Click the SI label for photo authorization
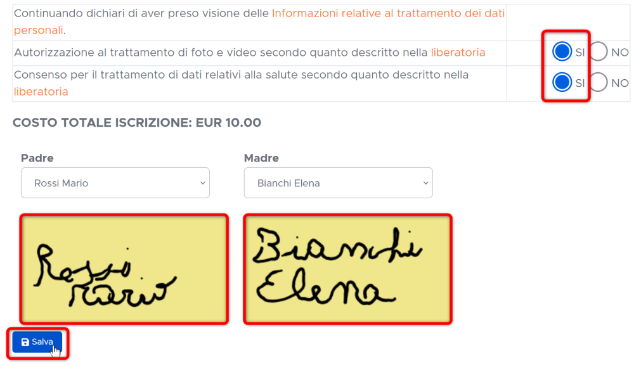This screenshot has height=370, width=634. point(580,53)
